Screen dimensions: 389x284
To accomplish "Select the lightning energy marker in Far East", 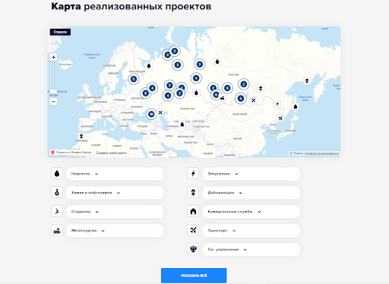I will click(277, 104).
